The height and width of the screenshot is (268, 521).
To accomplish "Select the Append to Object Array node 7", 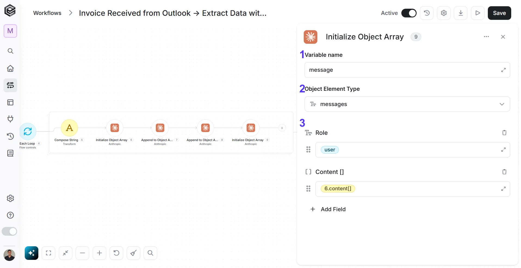I will 160,128.
